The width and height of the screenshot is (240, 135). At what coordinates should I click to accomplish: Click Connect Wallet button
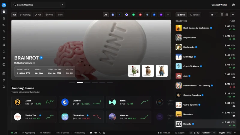219,5
